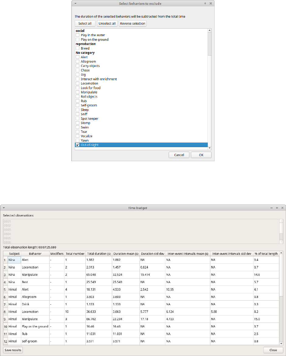This screenshot has width=286, height=356.
Task: Tick the Carry objects checkbox
Action: tap(78, 66)
